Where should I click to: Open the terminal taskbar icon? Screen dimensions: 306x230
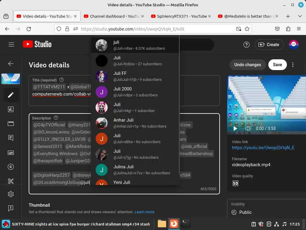tap(186, 224)
